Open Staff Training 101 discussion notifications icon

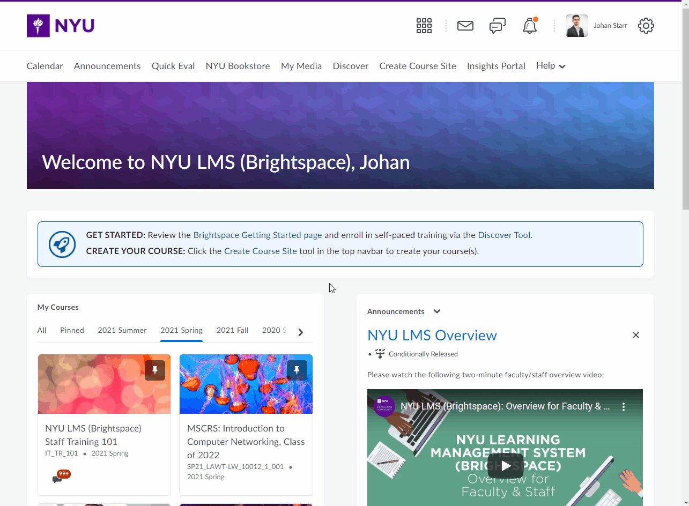(x=61, y=477)
